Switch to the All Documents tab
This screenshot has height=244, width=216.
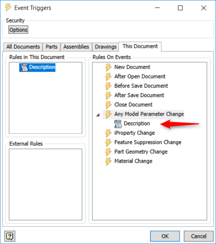[x=23, y=47]
